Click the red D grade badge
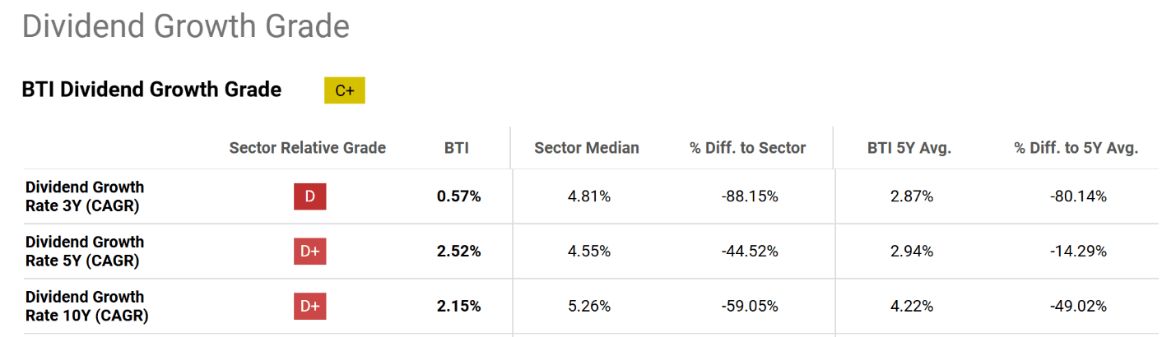This screenshot has width=1176, height=337. tap(309, 196)
